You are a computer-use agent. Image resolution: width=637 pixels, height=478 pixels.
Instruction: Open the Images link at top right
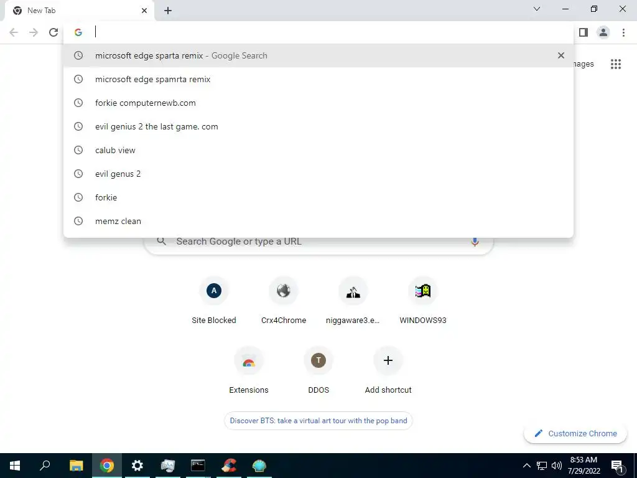tap(584, 64)
